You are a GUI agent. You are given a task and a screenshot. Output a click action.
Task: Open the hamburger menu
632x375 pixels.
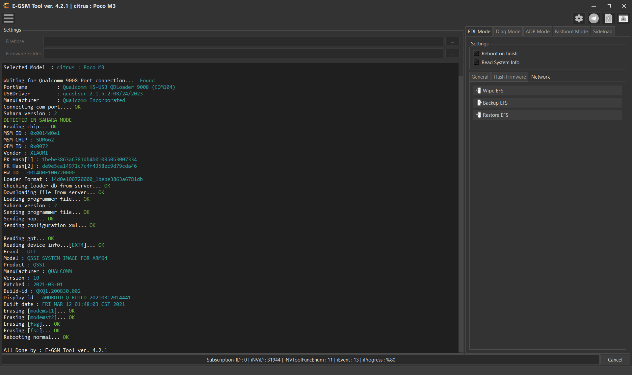point(9,18)
